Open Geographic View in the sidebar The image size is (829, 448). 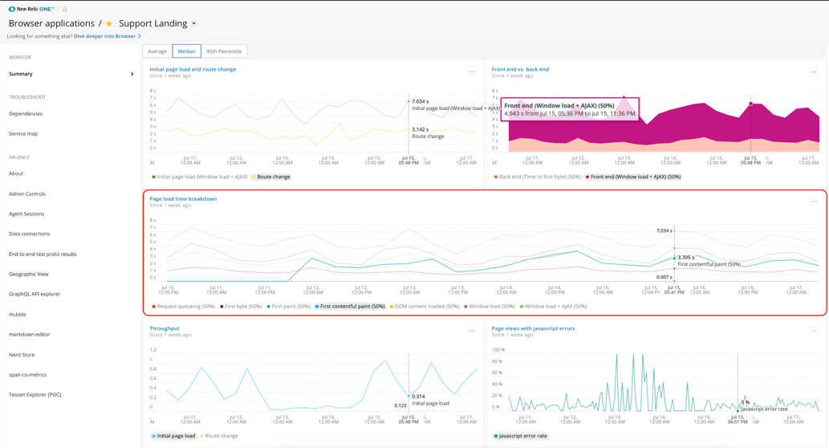(29, 275)
